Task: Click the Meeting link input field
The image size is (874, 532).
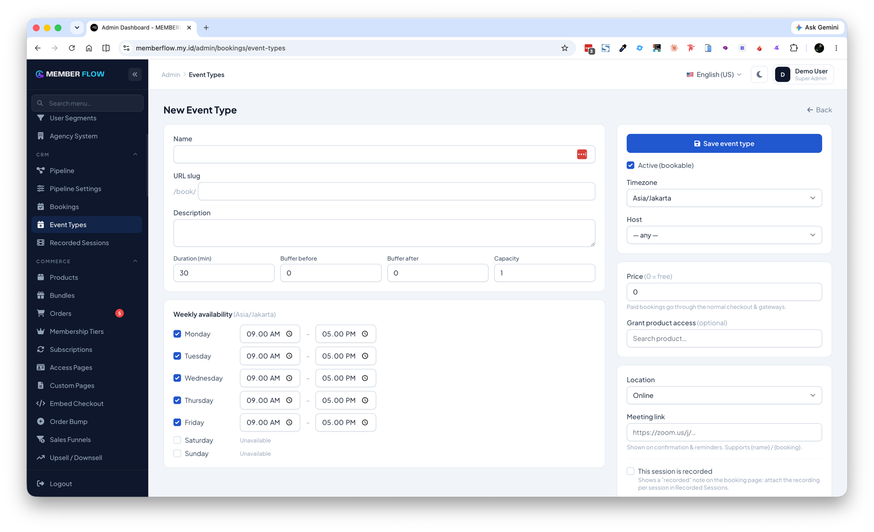Action: click(724, 432)
